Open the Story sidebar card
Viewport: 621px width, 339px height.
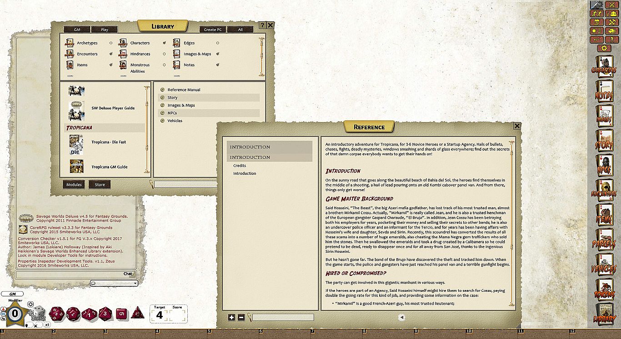tap(604, 141)
